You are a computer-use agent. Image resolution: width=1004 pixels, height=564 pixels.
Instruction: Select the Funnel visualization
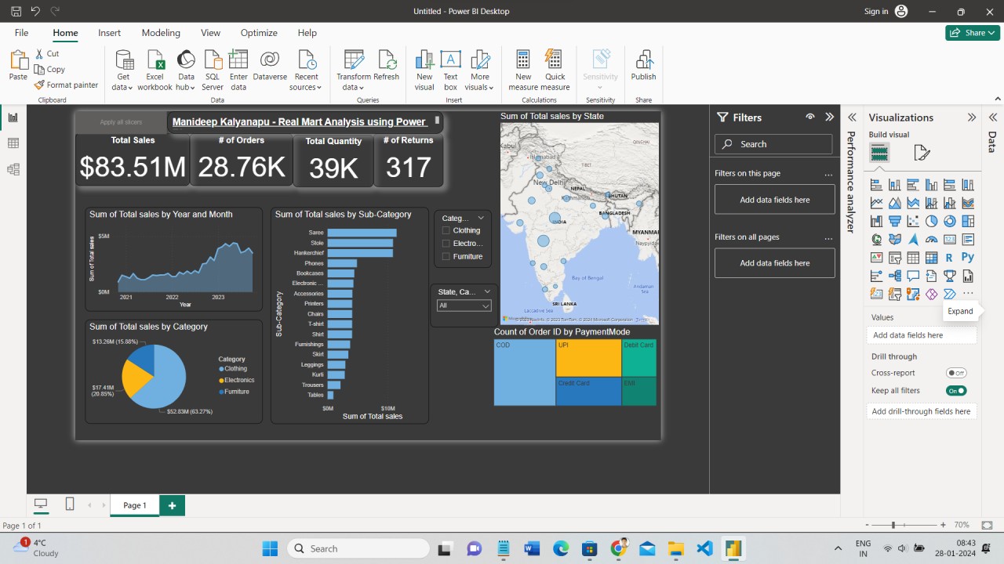[895, 222]
